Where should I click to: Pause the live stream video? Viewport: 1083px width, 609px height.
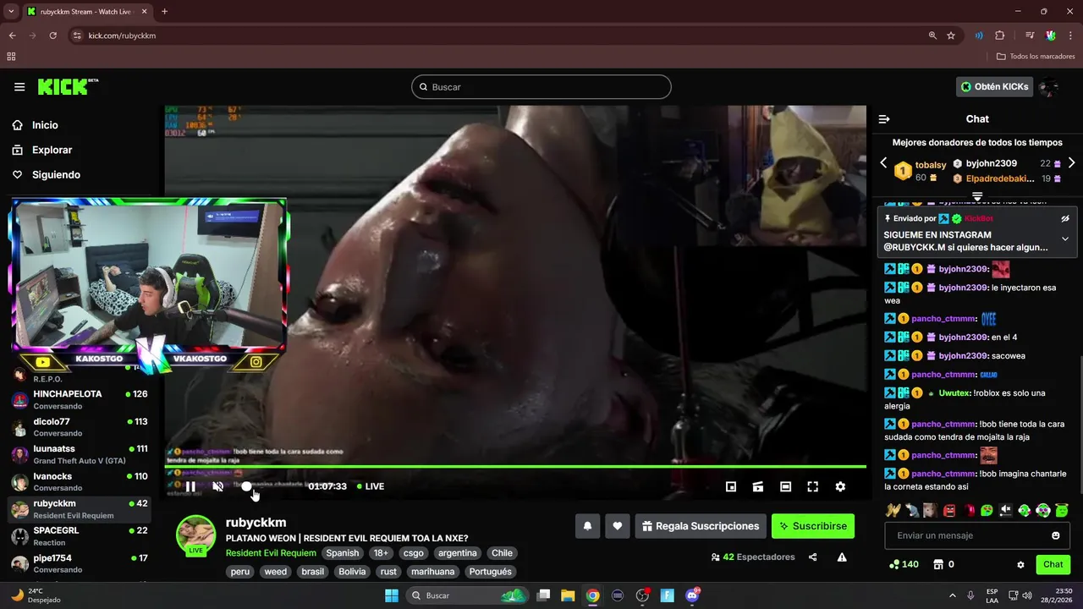[x=190, y=486]
